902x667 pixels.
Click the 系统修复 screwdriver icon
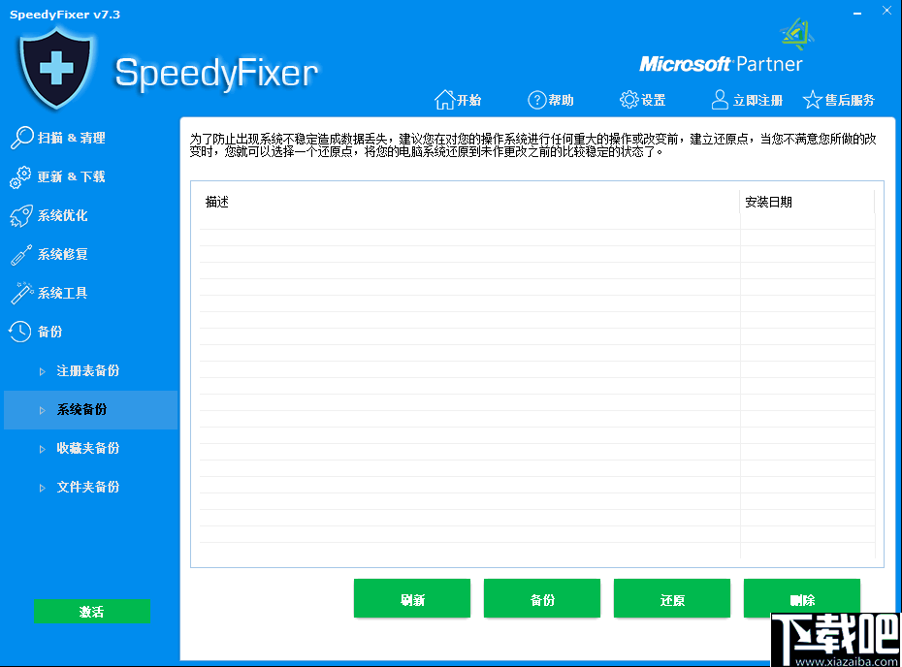click(x=20, y=254)
